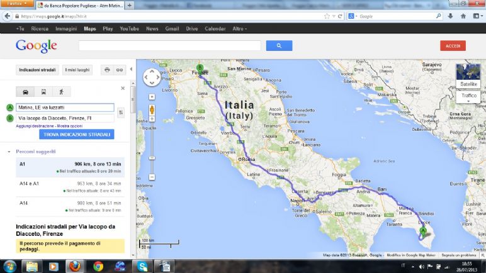This screenshot has height=273, width=486.
Task: Collapse the left side panel arrow
Action: point(131,69)
